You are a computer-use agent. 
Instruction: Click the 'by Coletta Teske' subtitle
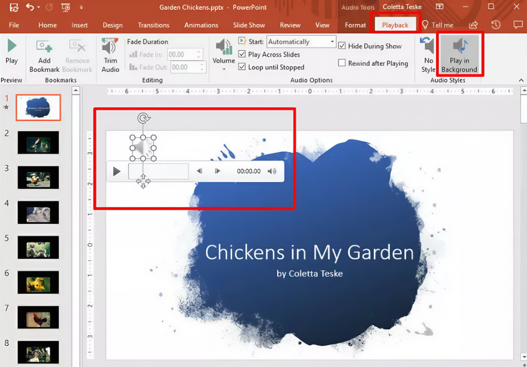pos(309,274)
